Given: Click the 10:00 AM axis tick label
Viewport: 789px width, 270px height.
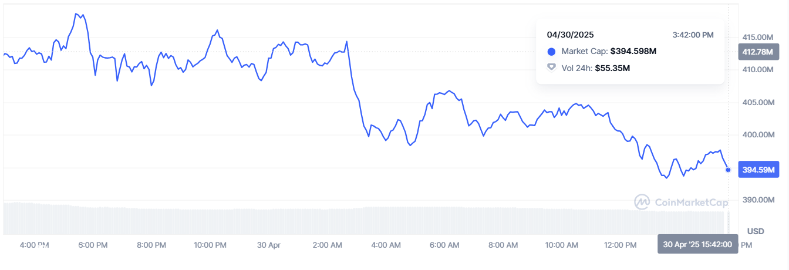Looking at the screenshot, I should (562, 244).
